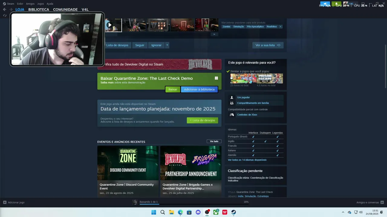Open the Saiba mais demo link
387x217 pixels.
107,83
